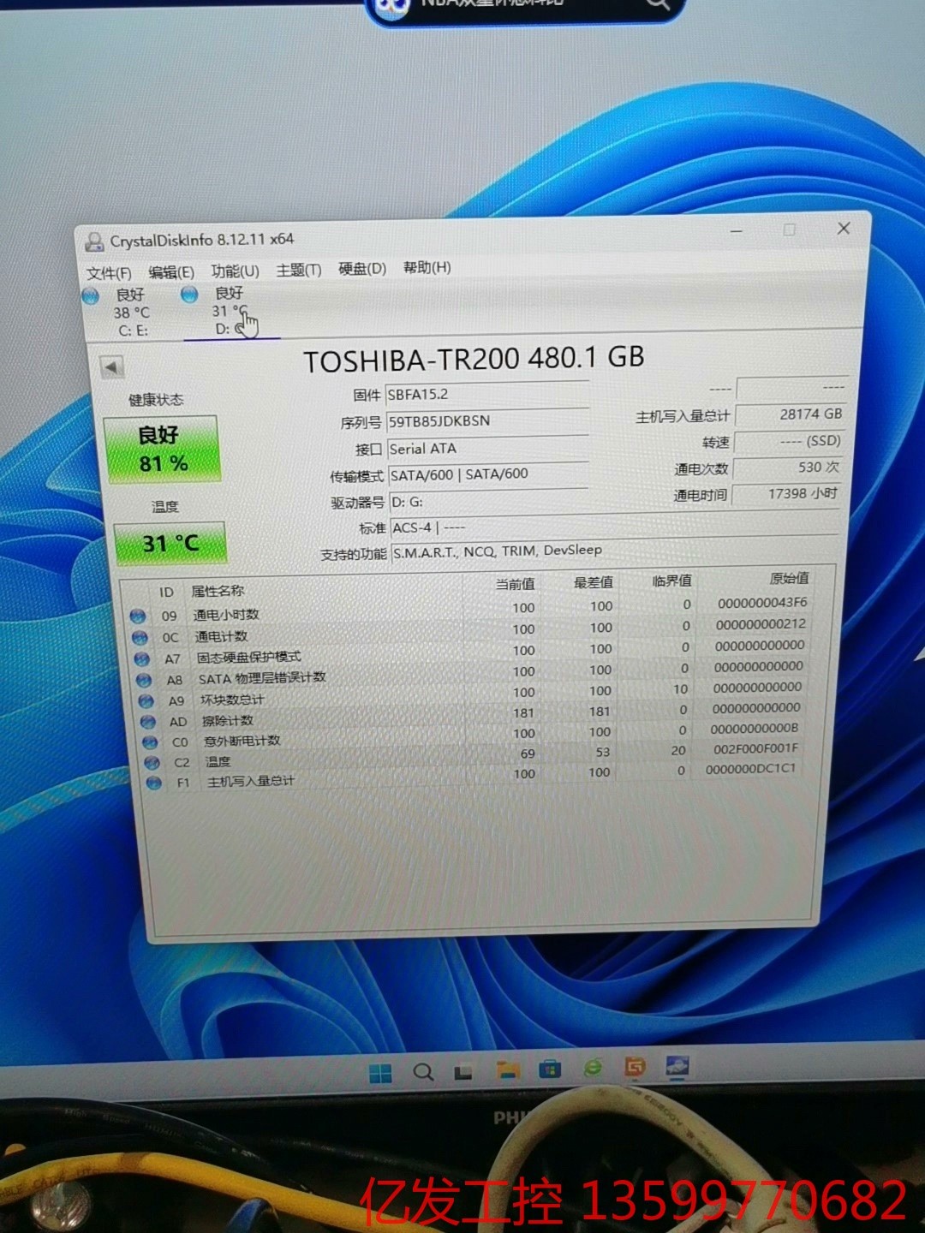Click the 良好 81 % health status button
This screenshot has height=1233, width=925.
coord(162,450)
